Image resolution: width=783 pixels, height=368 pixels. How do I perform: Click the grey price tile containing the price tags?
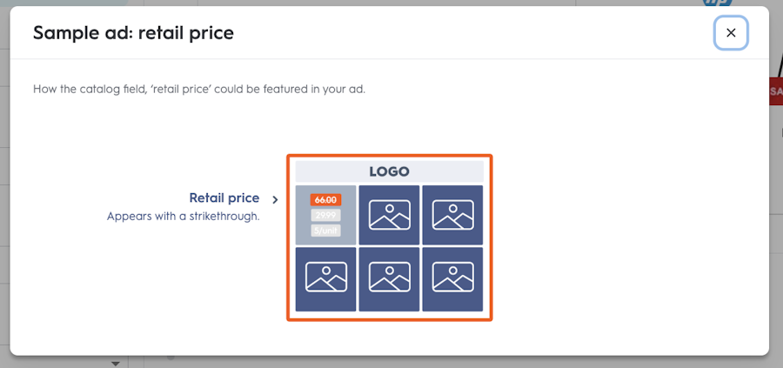click(x=325, y=215)
